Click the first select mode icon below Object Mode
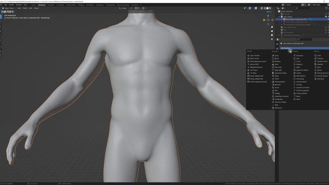 (x=3, y=12)
